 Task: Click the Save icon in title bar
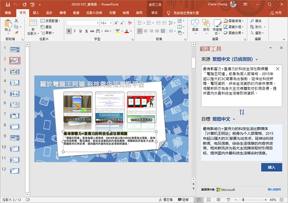(x=8, y=5)
